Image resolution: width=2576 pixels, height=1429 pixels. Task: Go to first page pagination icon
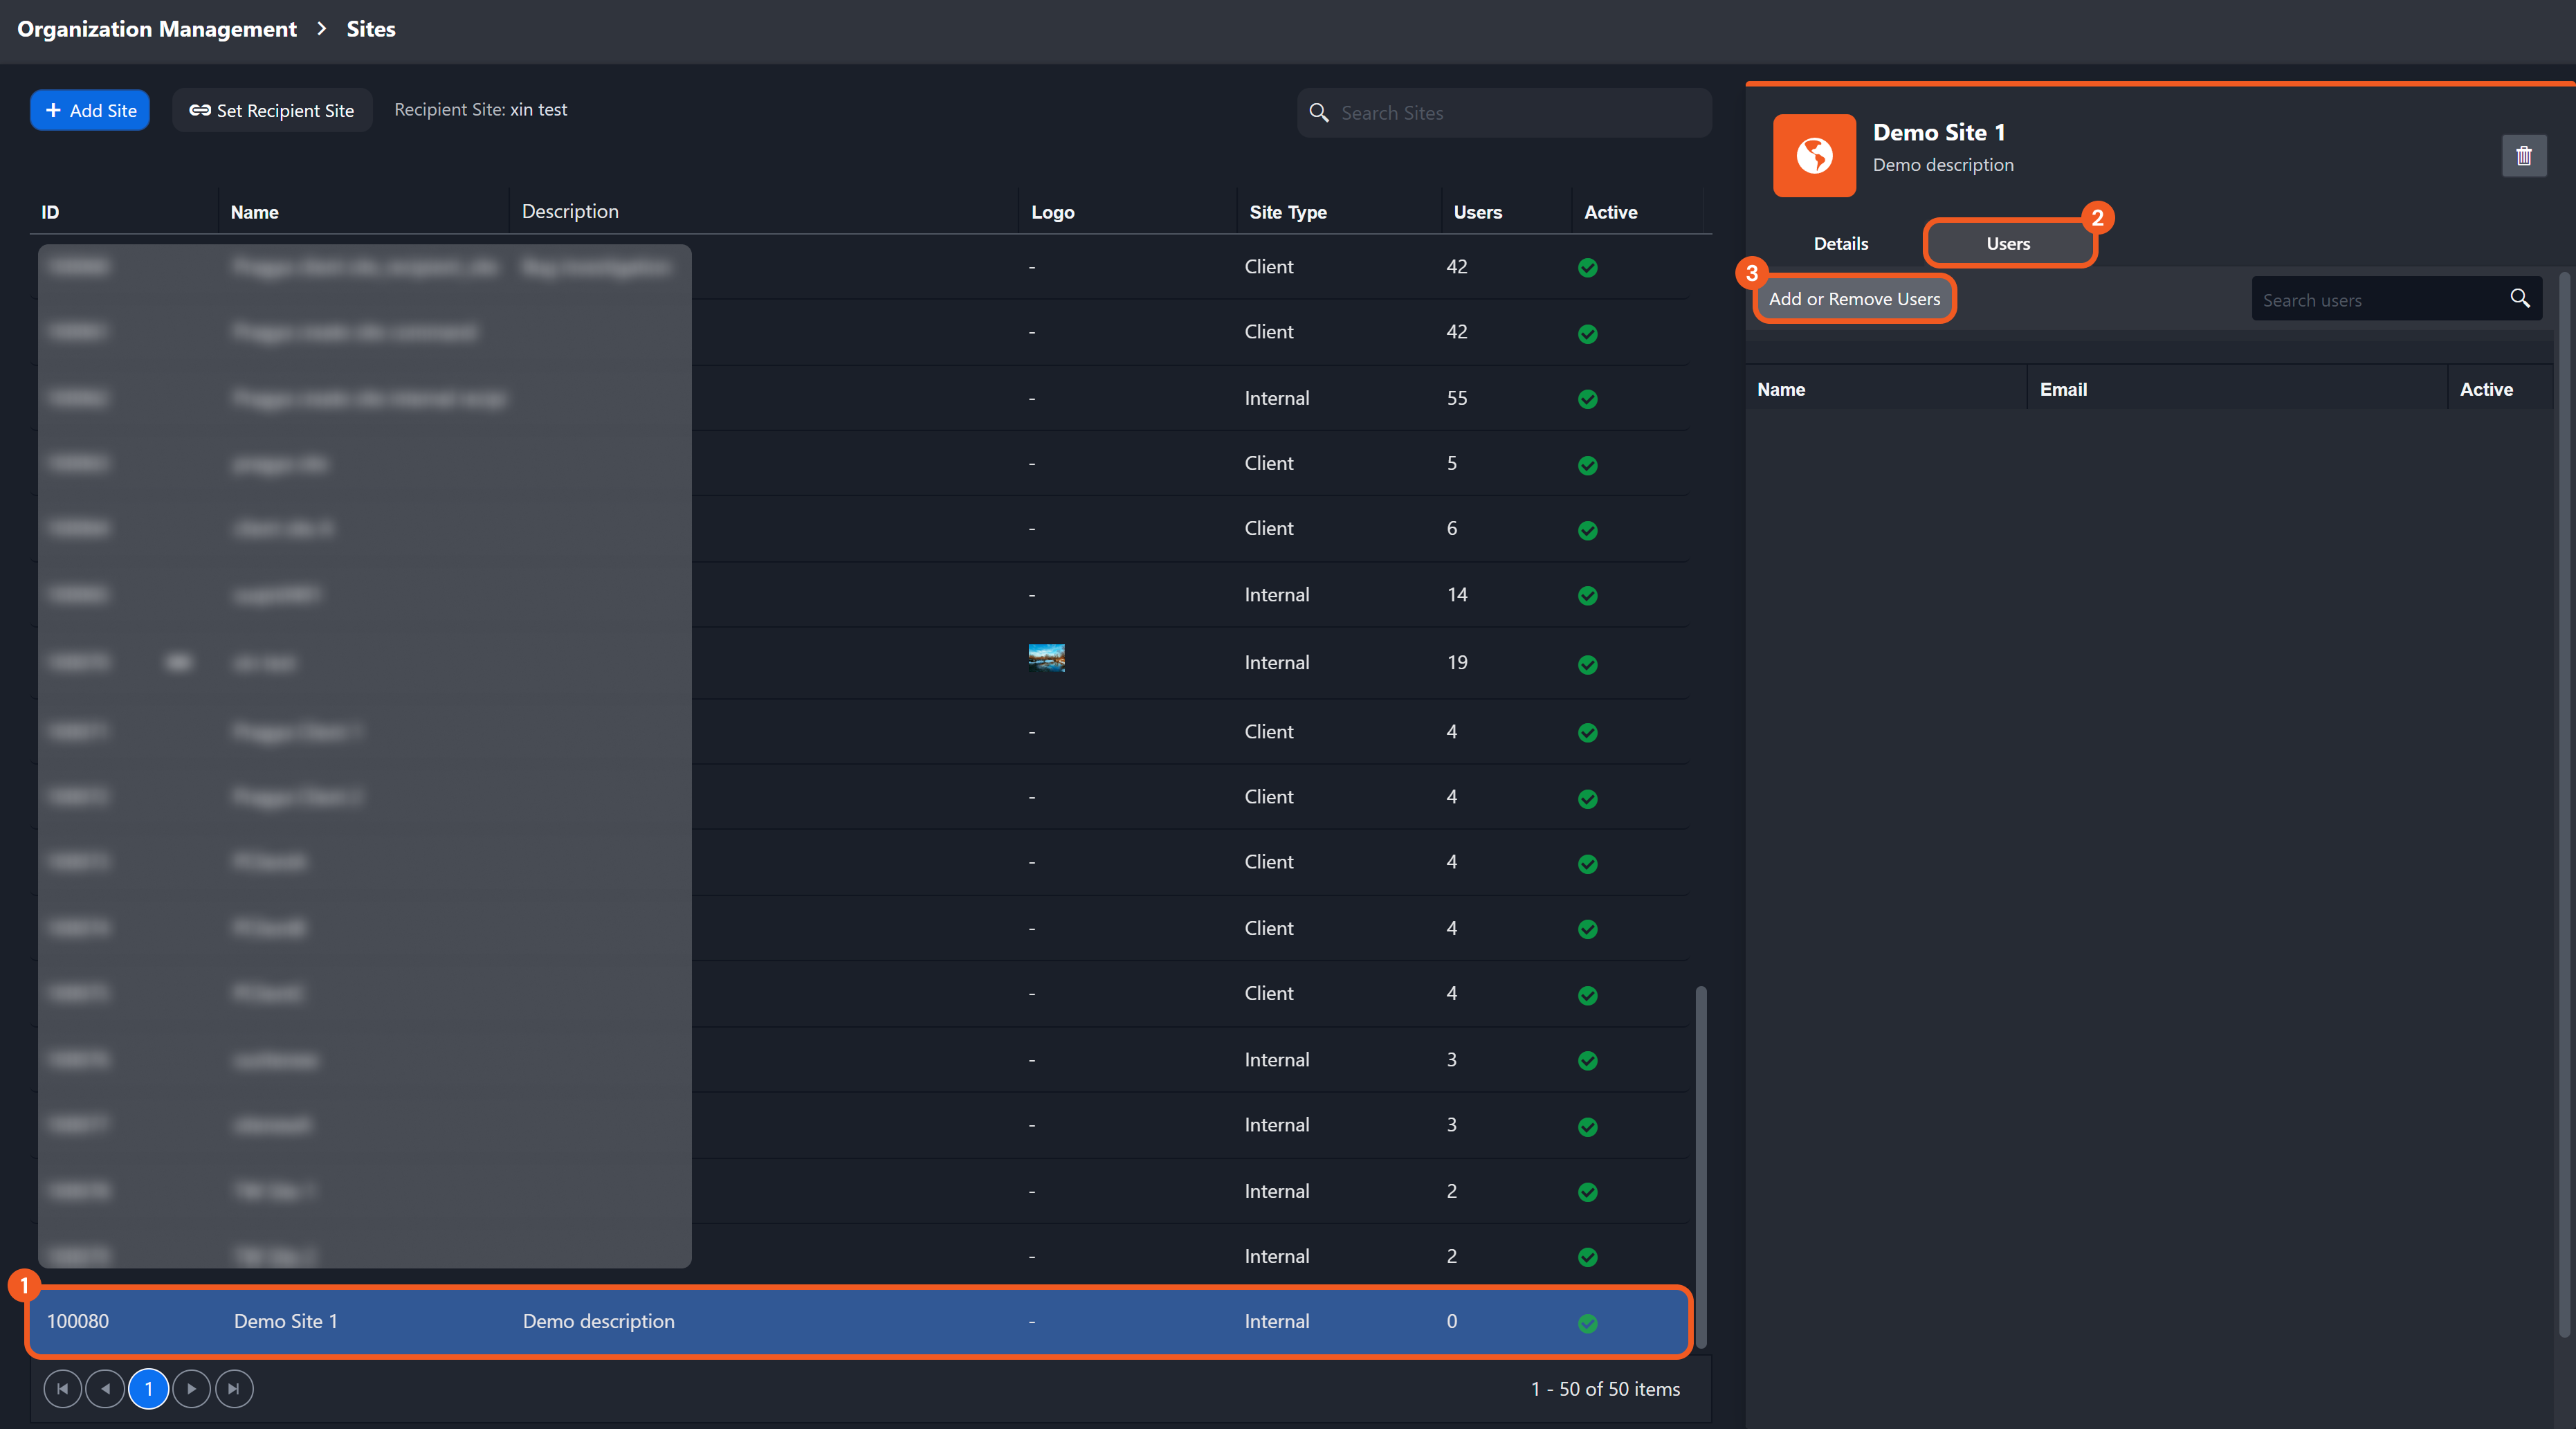[x=62, y=1388]
